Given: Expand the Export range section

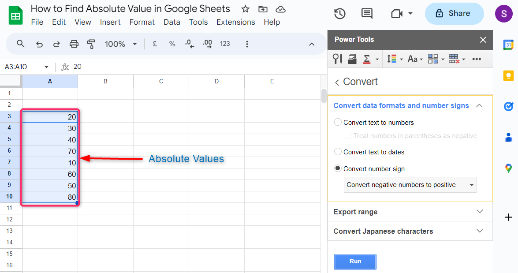Looking at the screenshot, I should coord(410,212).
